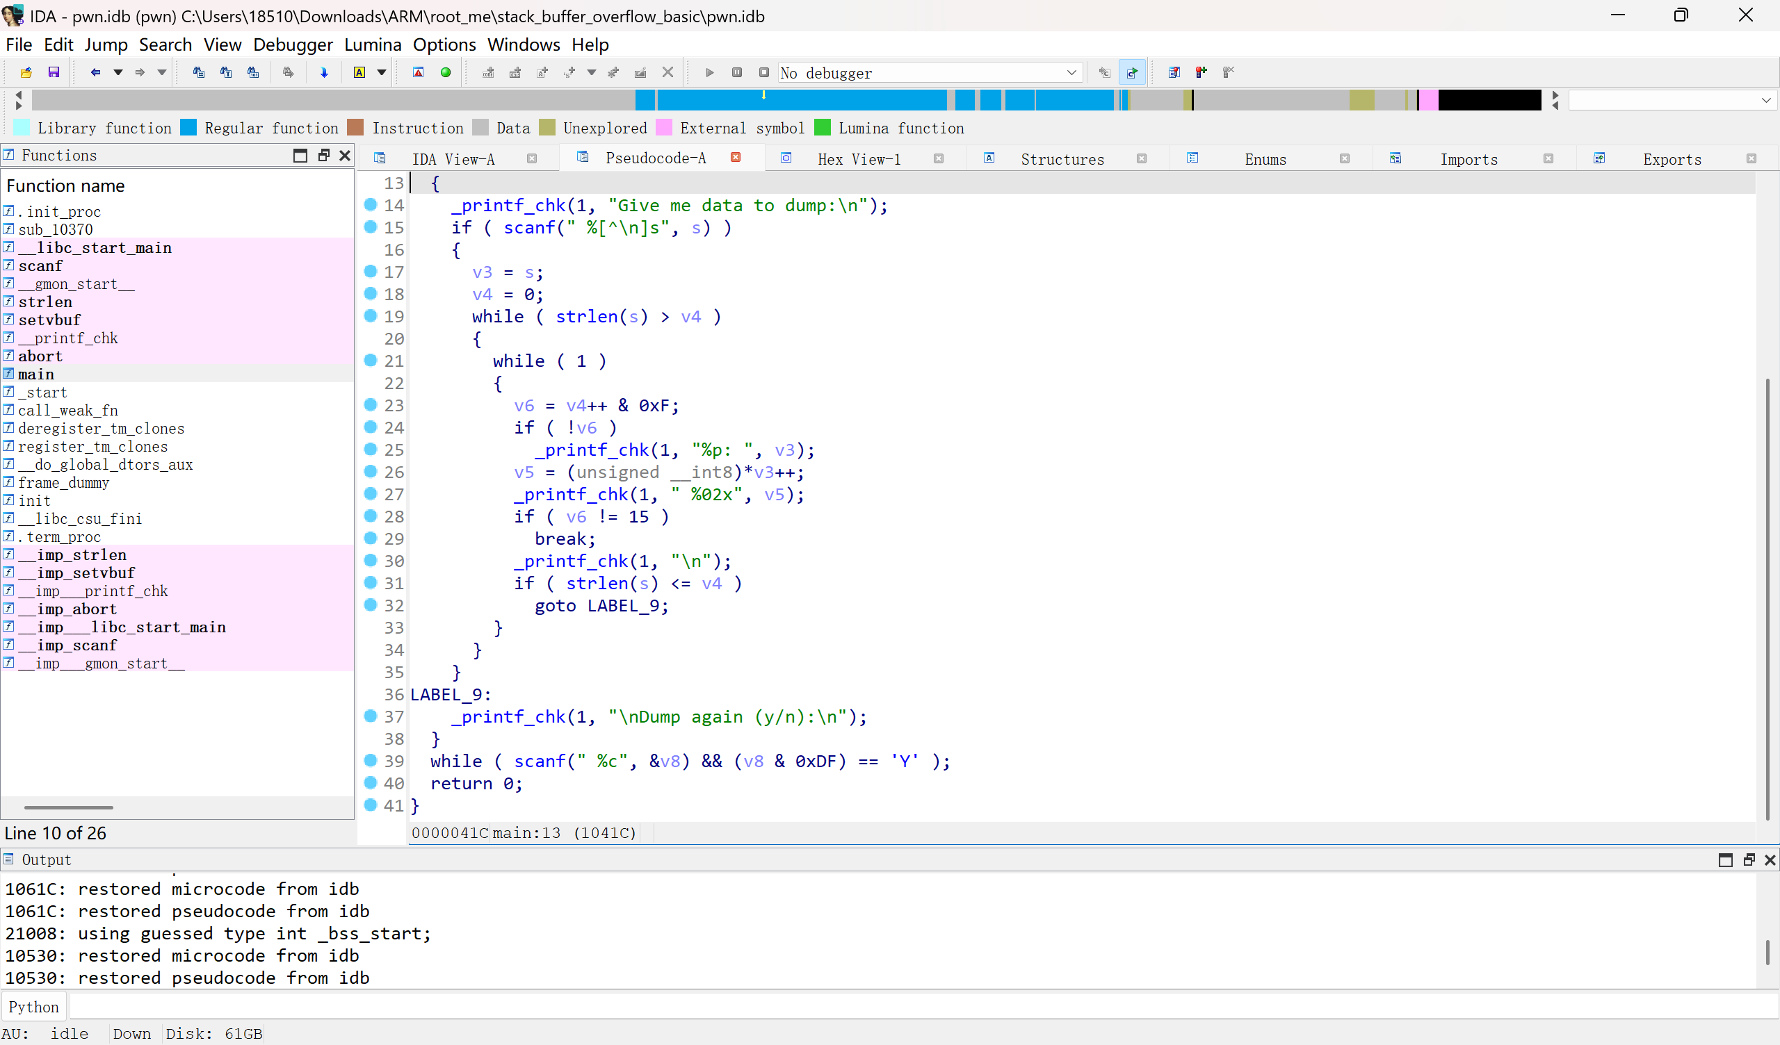Click the Python console language button
Image resolution: width=1780 pixels, height=1045 pixels.
(34, 1007)
